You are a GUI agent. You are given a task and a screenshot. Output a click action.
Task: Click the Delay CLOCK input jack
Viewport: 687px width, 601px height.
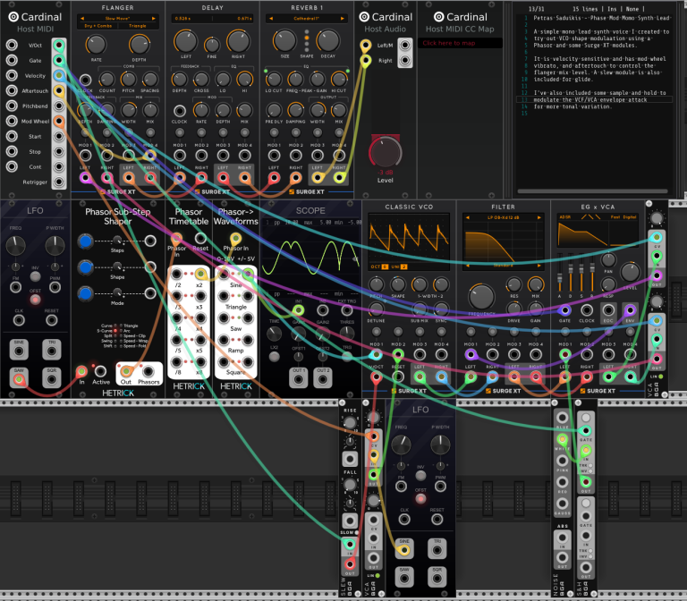(x=179, y=111)
